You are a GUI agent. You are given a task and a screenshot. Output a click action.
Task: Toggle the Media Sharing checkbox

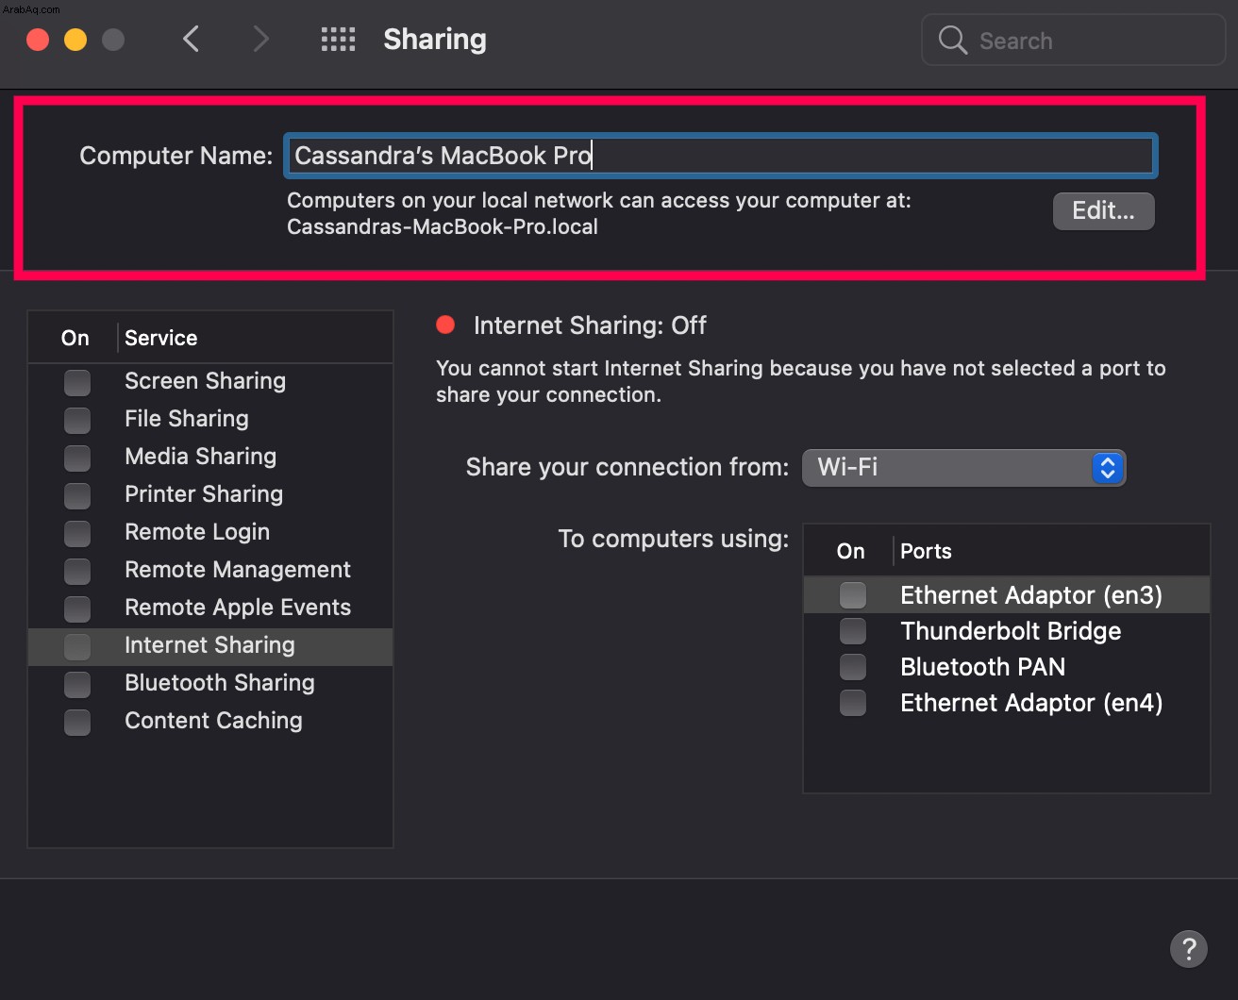coord(77,458)
